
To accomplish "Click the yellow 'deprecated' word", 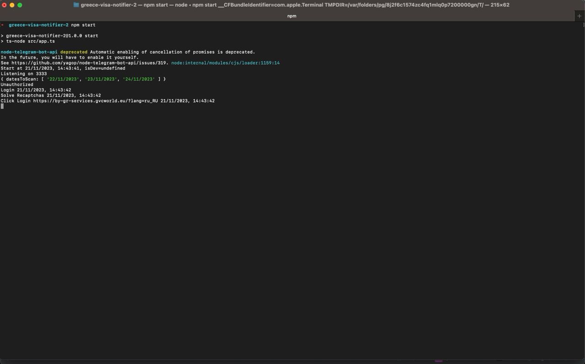I will (x=74, y=52).
